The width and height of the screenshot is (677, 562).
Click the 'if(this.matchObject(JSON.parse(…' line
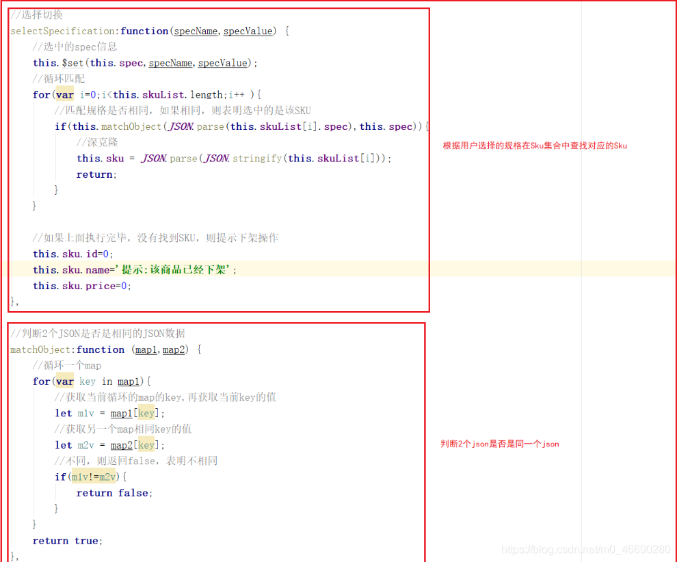tap(242, 126)
